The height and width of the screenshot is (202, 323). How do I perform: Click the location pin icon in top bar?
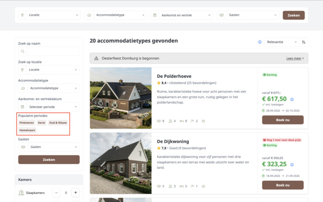point(22,15)
